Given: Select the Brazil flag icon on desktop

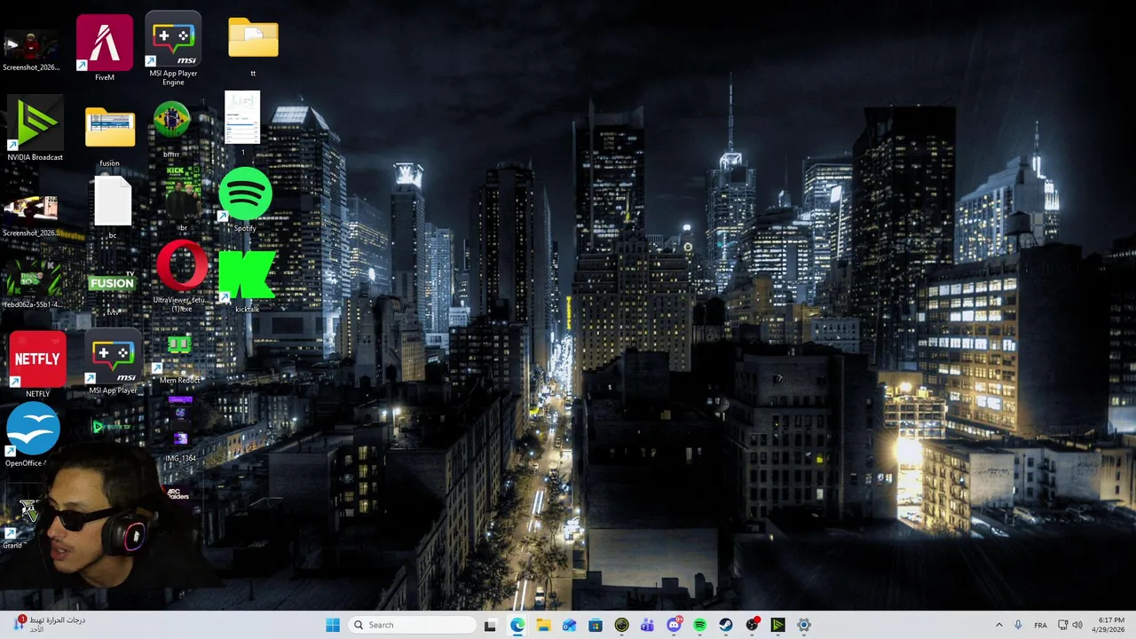Looking at the screenshot, I should point(171,129).
